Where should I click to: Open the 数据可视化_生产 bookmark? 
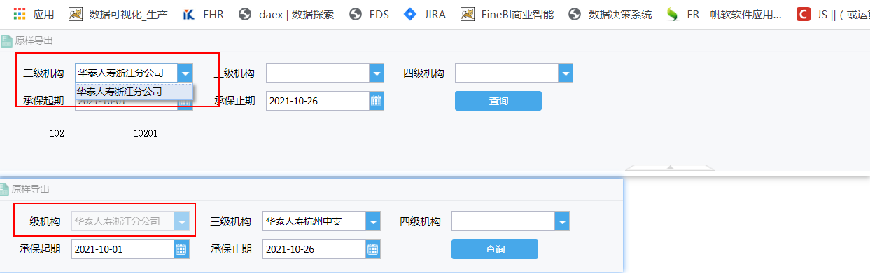[118, 14]
